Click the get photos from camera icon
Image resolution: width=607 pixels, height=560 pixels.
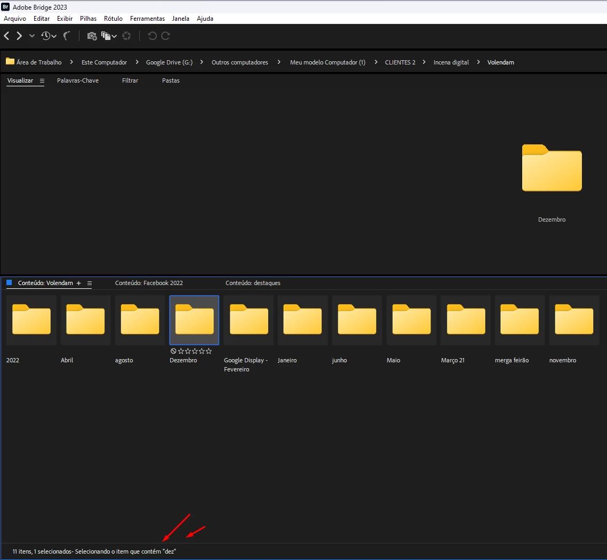point(92,36)
